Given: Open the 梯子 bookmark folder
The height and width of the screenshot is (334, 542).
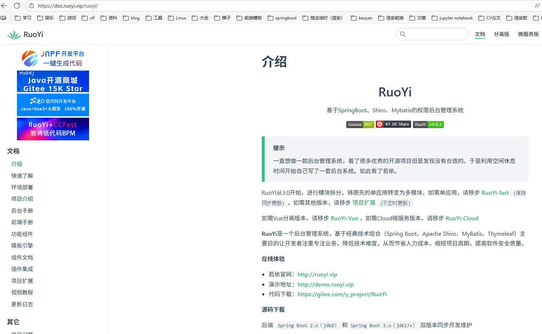Looking at the screenshot, I should coord(222,18).
